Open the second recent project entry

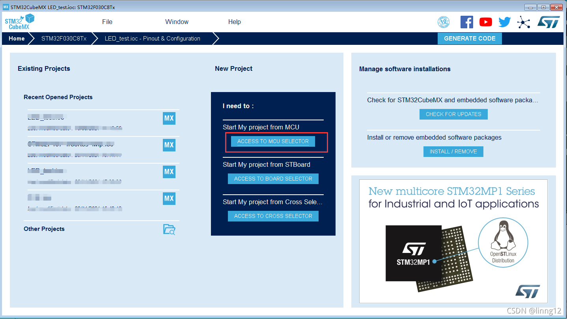(103, 150)
